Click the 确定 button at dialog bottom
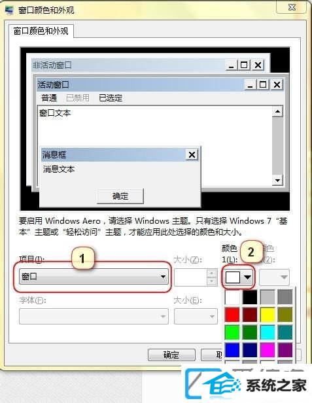 tap(171, 355)
